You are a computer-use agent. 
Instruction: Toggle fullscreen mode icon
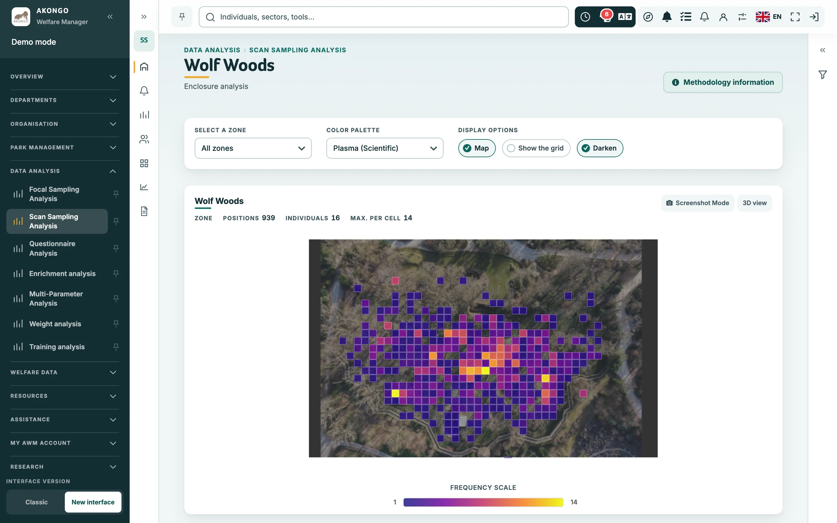(795, 17)
